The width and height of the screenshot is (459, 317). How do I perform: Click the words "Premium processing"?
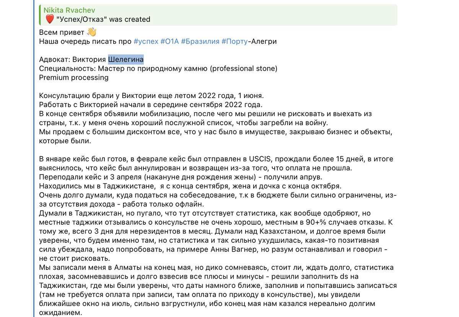click(x=74, y=78)
